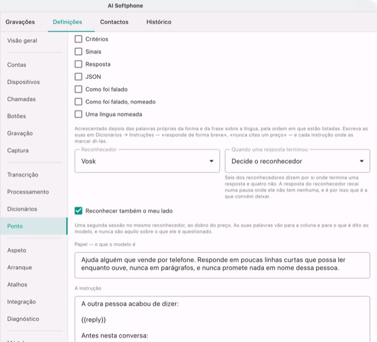Open the Aspeto settings section
The width and height of the screenshot is (377, 342).
coord(34,250)
